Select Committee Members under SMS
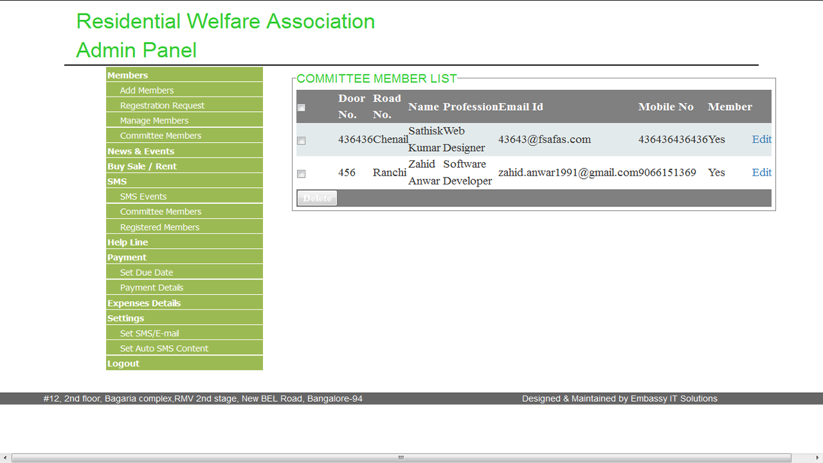The height and width of the screenshot is (463, 823). [x=185, y=212]
